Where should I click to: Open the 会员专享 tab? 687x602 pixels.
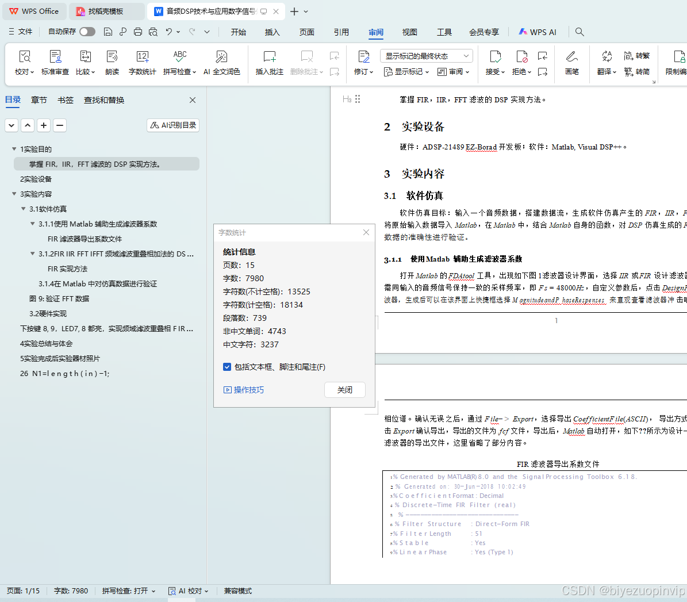coord(483,32)
